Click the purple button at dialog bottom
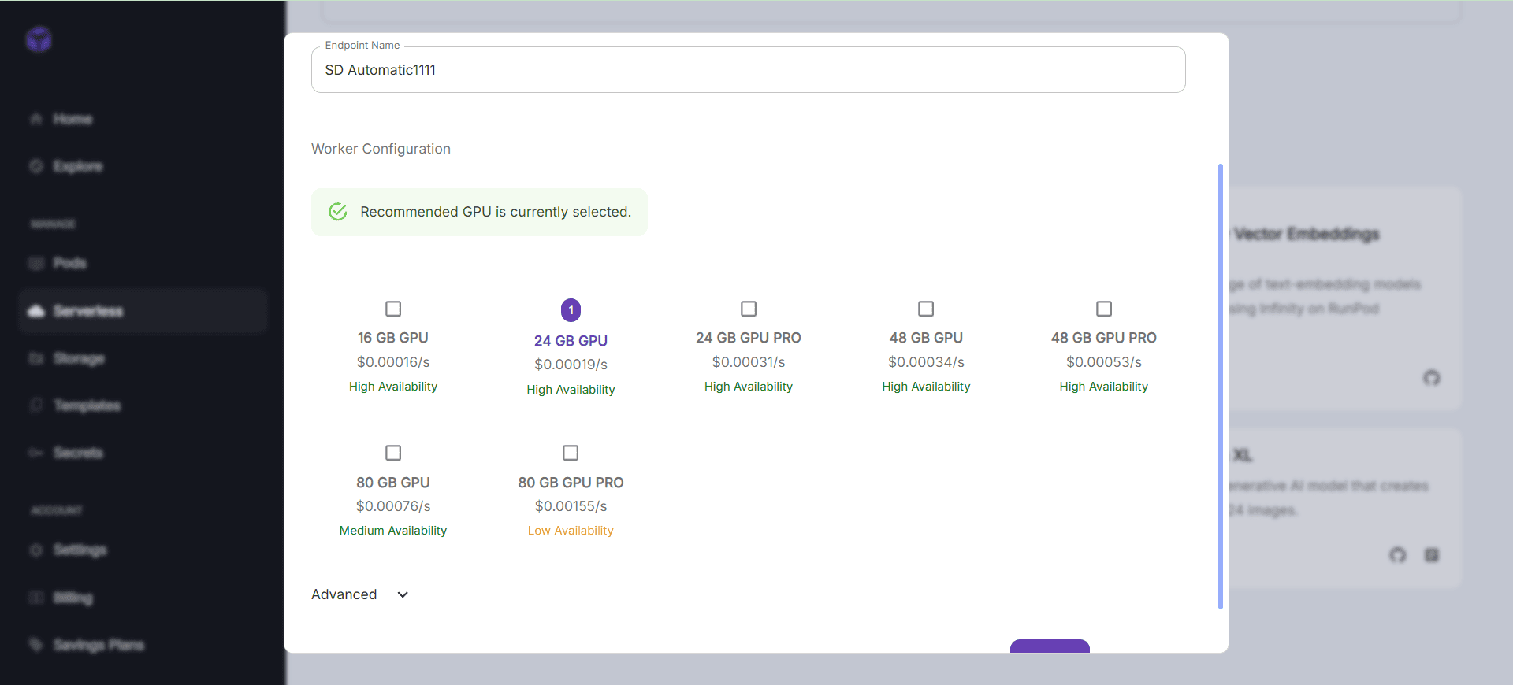Screen dimensions: 1513x685 tap(1050, 646)
